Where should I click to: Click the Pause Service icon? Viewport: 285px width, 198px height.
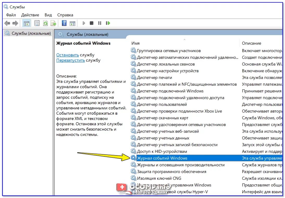(100, 23)
